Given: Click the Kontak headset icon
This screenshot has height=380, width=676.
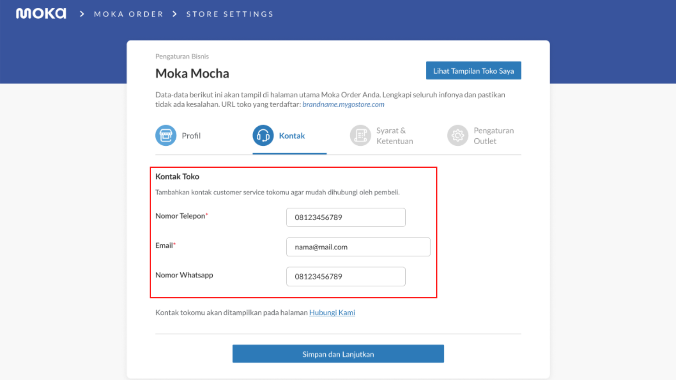Looking at the screenshot, I should [x=263, y=135].
